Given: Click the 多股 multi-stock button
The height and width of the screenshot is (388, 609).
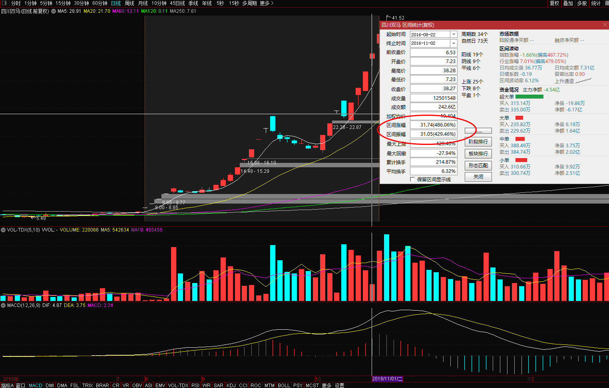Looking at the screenshot, I should pyautogui.click(x=582, y=3).
